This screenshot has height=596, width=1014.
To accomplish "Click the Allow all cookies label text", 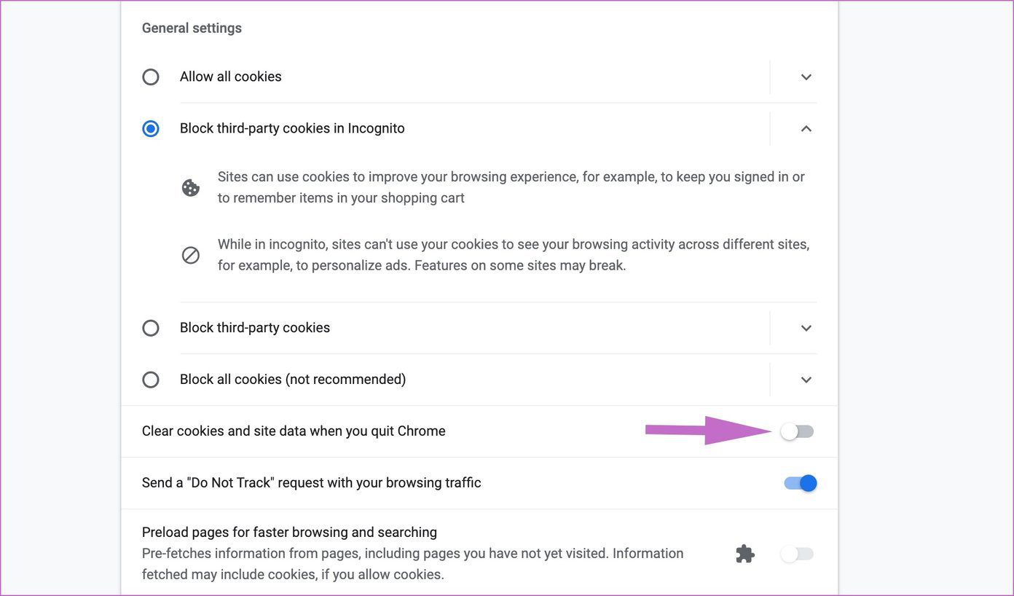I will tap(231, 77).
